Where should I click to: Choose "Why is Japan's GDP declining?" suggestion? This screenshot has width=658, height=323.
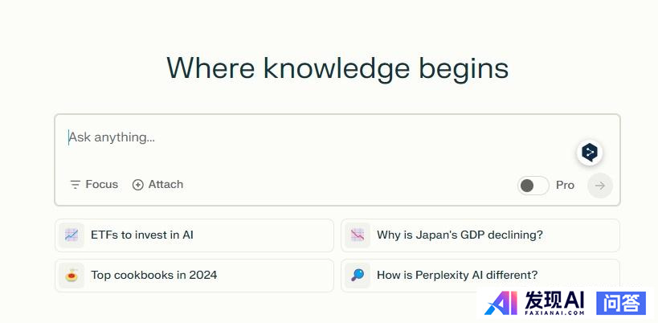point(460,235)
